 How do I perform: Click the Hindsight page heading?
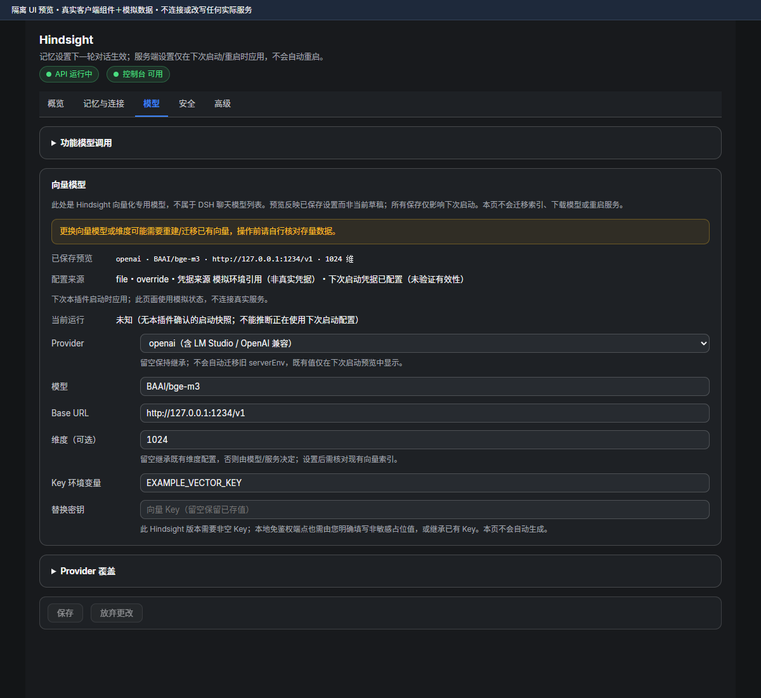point(66,40)
